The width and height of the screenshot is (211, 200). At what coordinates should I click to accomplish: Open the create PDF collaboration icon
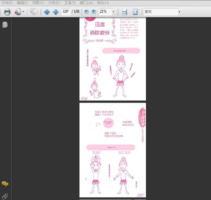pos(18,12)
